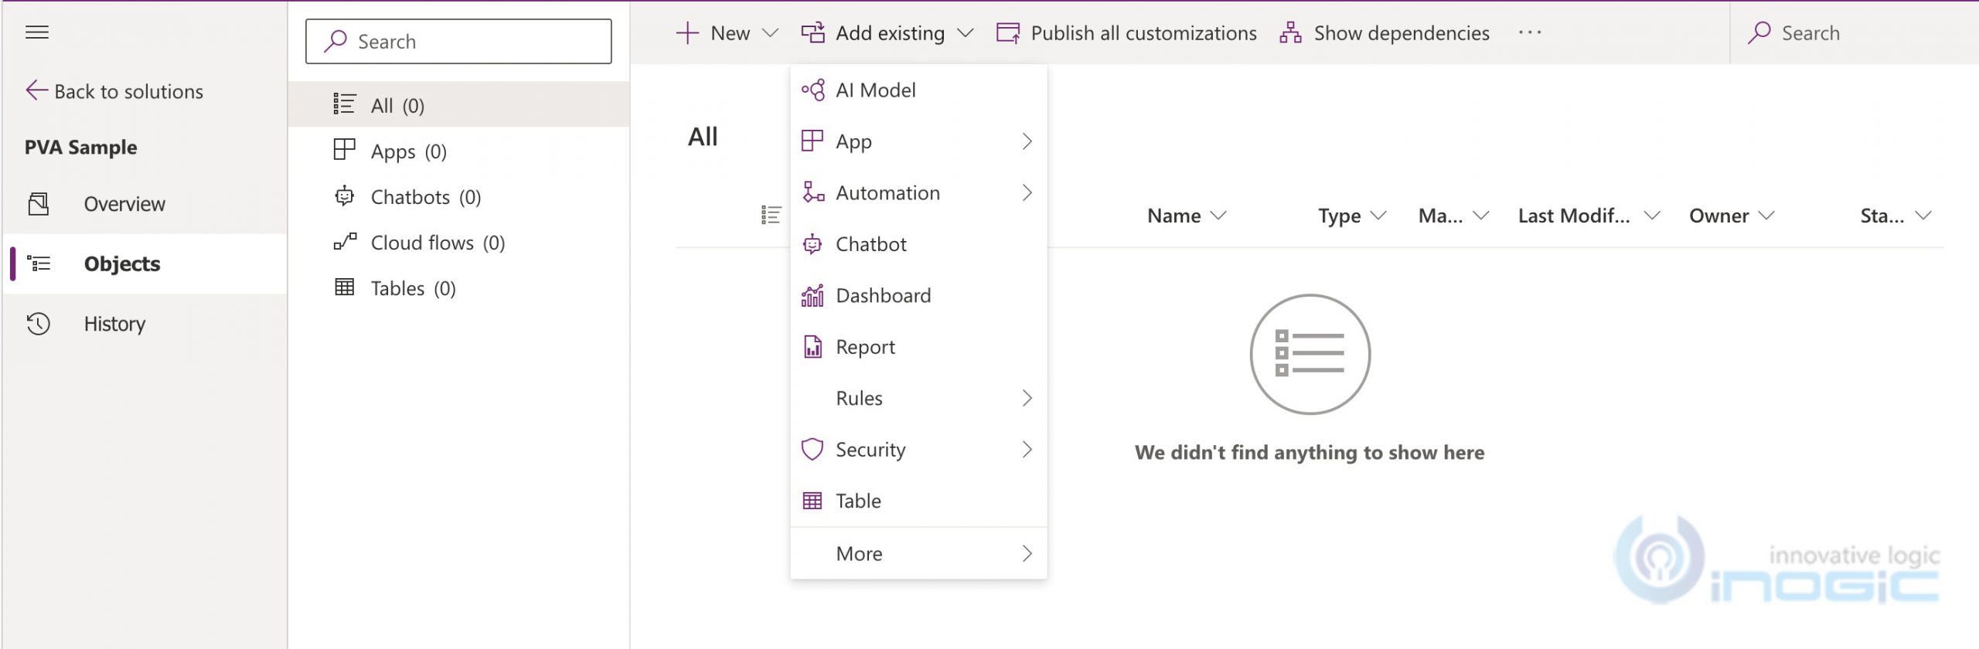Open the hamburger navigation menu
The width and height of the screenshot is (1979, 649).
37,32
